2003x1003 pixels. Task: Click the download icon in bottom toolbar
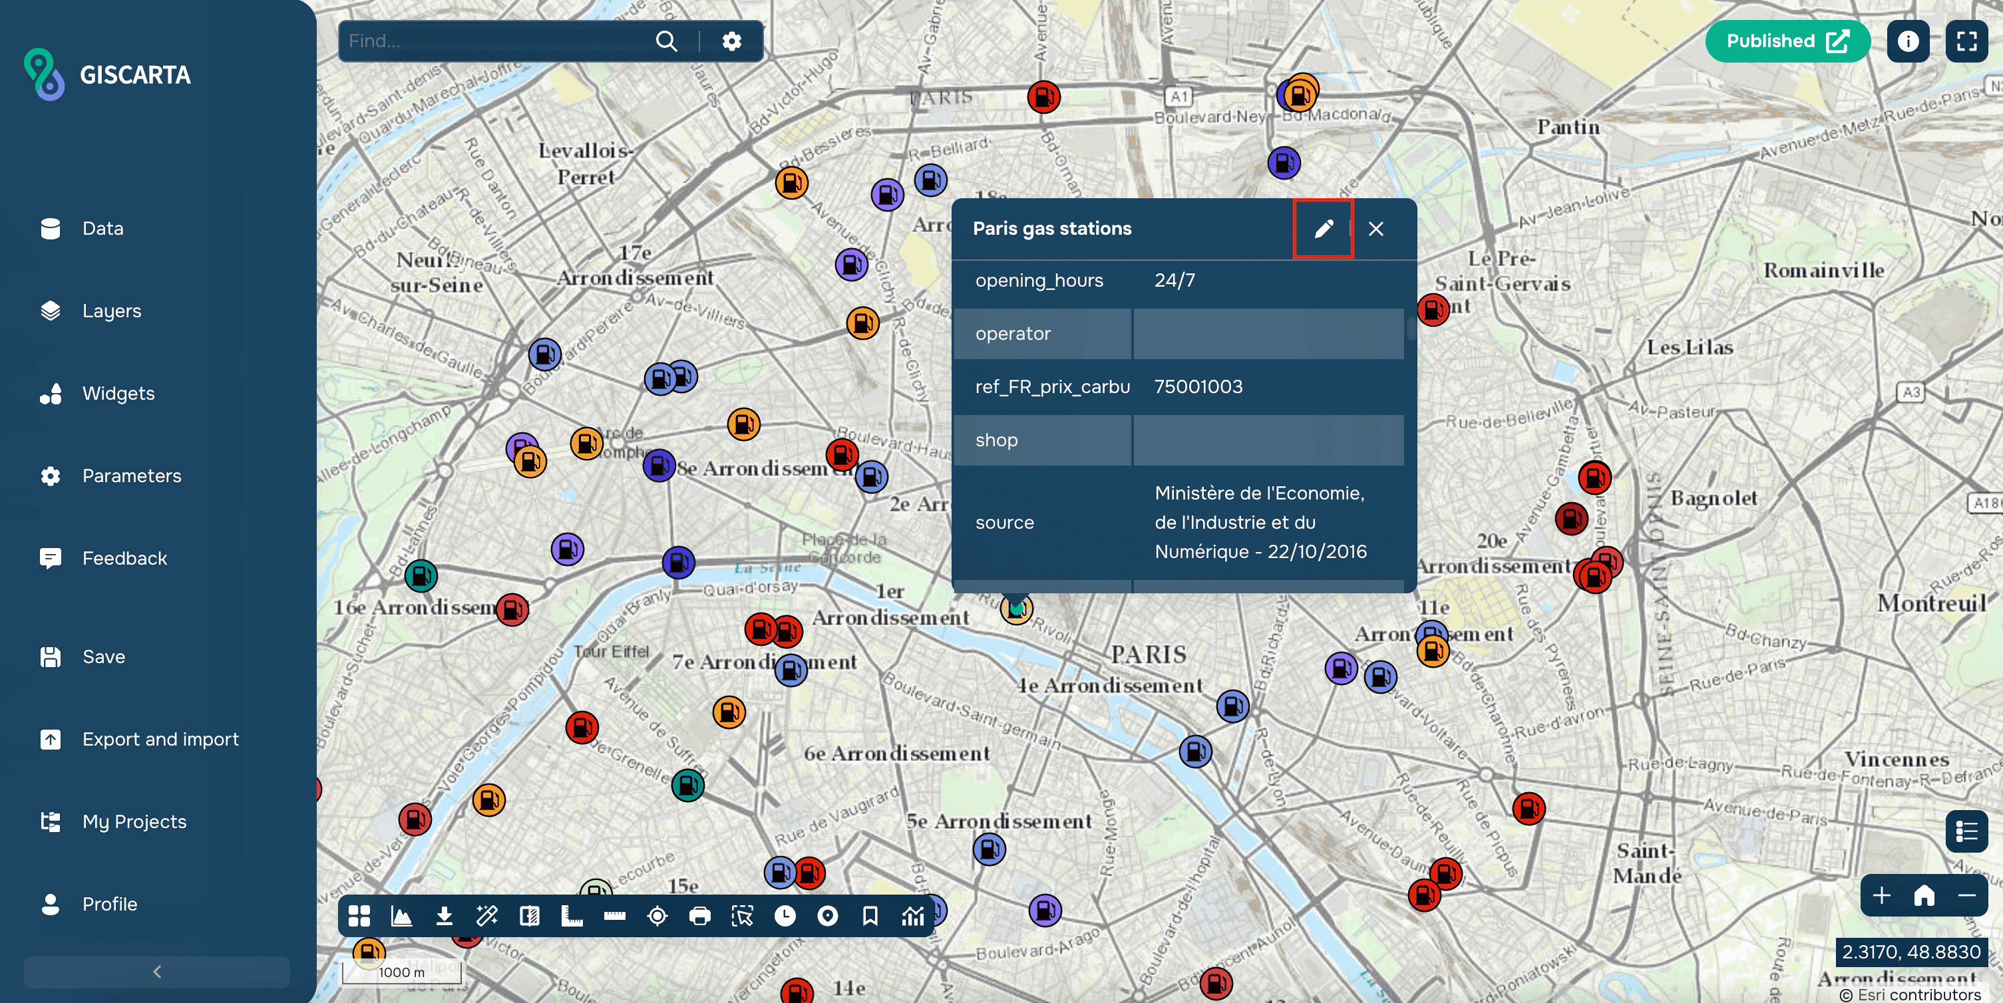[444, 916]
